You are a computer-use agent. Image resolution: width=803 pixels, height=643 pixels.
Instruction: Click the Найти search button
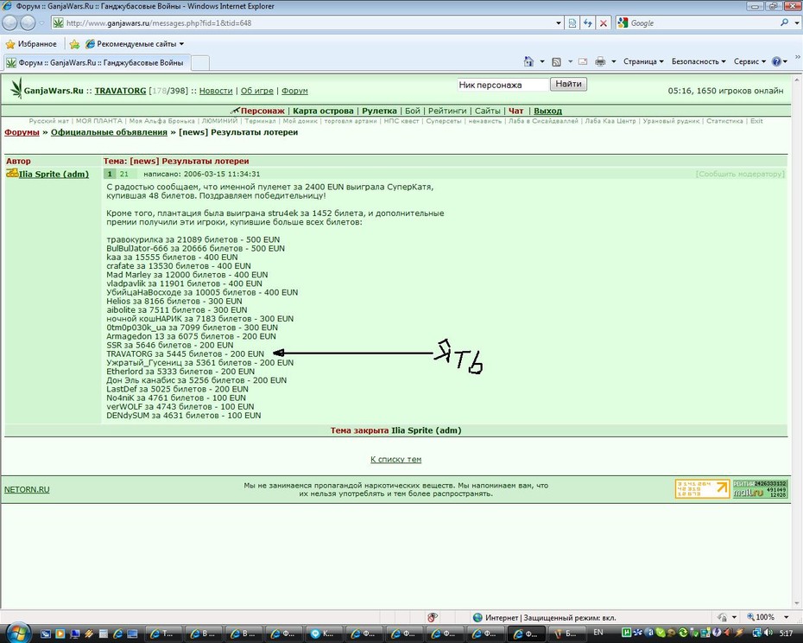568,84
